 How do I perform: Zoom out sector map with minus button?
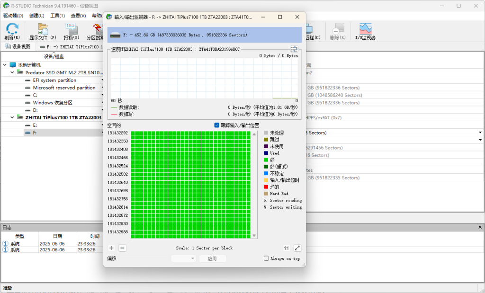(122, 248)
